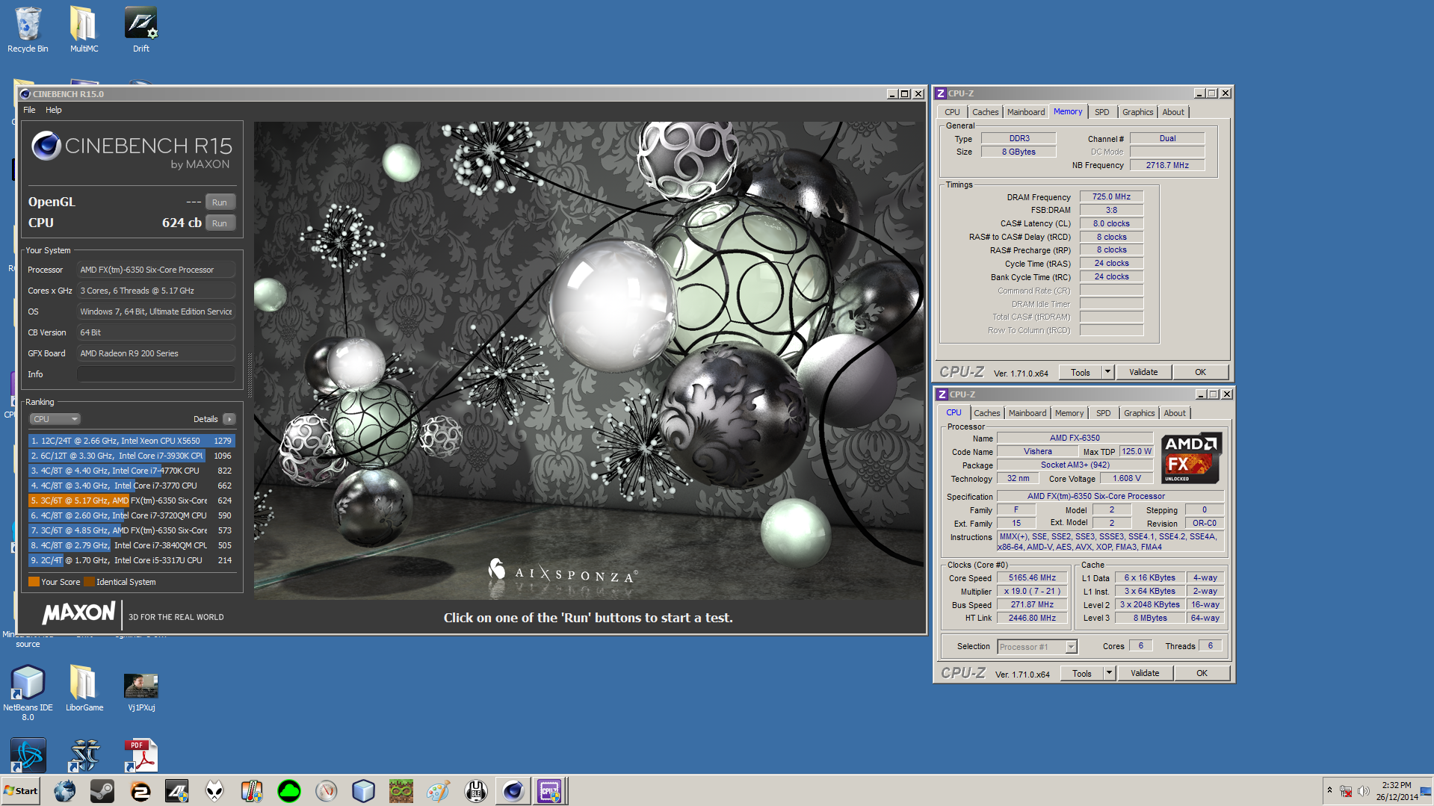Show hidden system tray icons
Viewport: 1434px width, 806px height.
click(x=1329, y=790)
